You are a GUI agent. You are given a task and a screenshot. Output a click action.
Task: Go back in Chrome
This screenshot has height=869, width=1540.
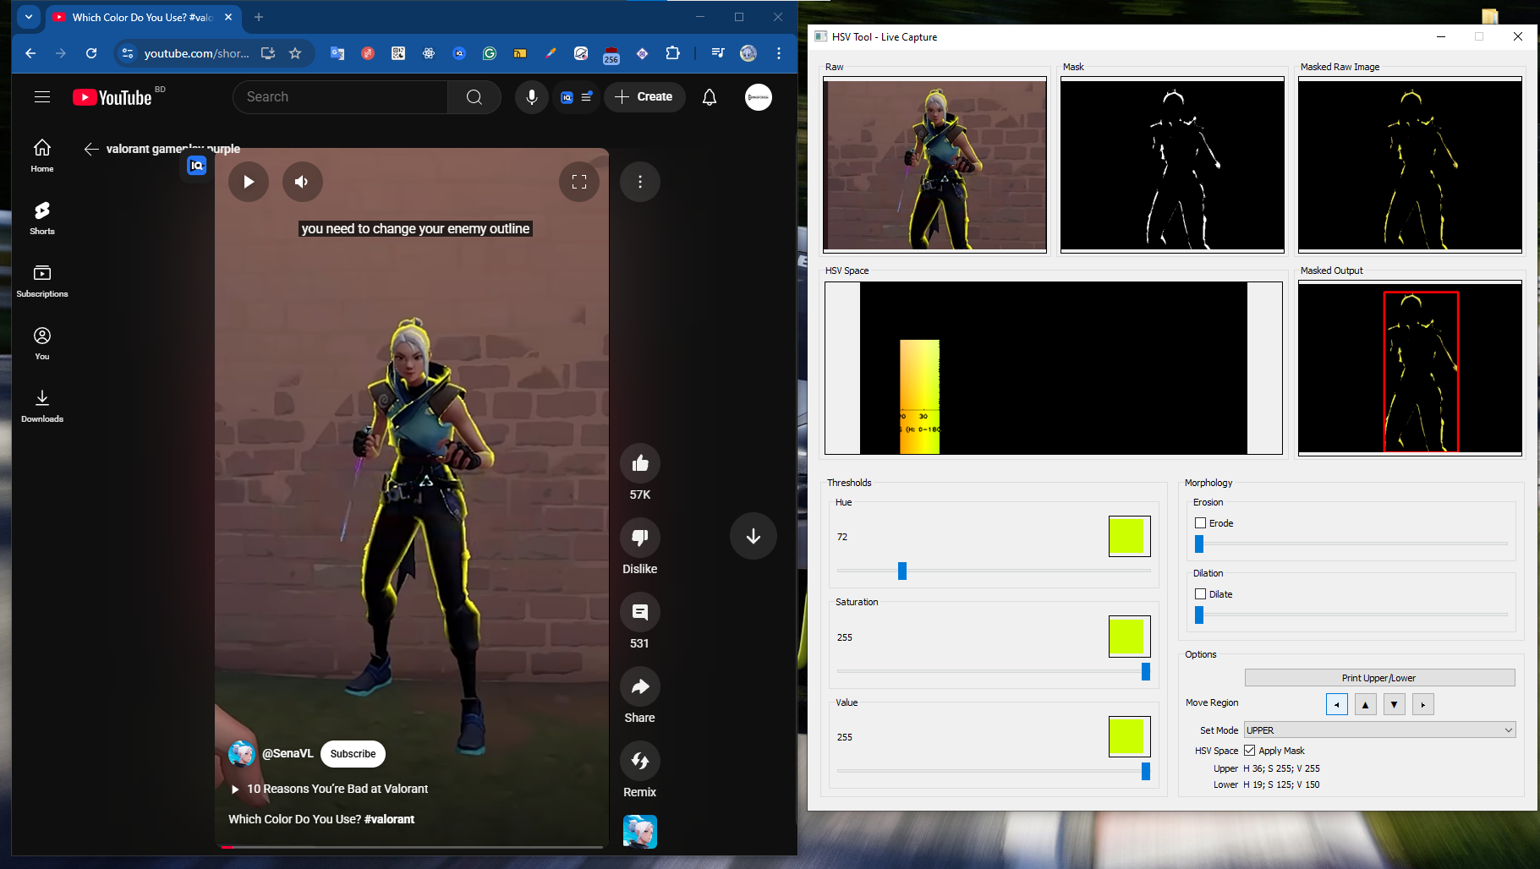coord(30,53)
